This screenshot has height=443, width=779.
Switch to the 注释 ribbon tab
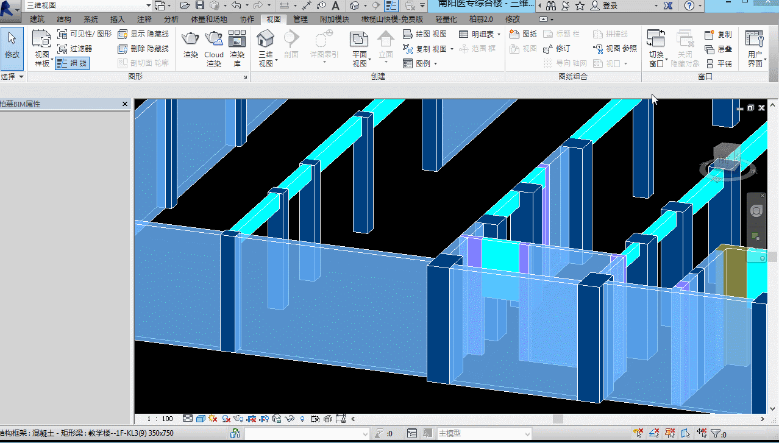pos(144,19)
